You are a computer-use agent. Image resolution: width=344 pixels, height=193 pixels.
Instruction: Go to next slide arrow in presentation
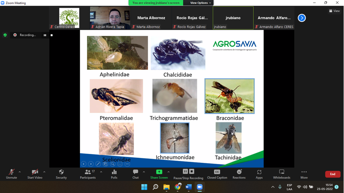coord(91,164)
